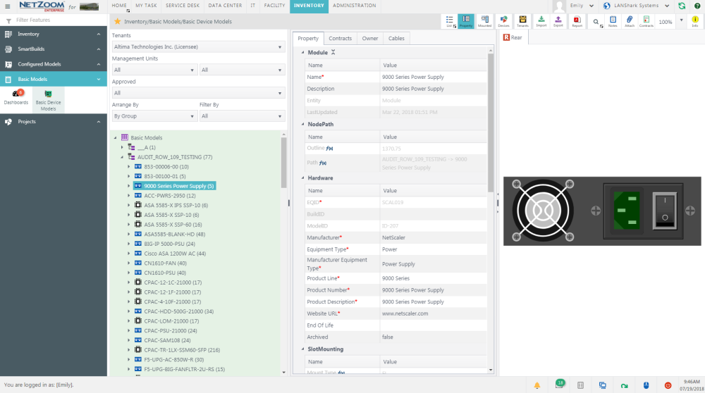The image size is (705, 393).
Task: Open messages icon with 18 badge
Action: coord(559,385)
